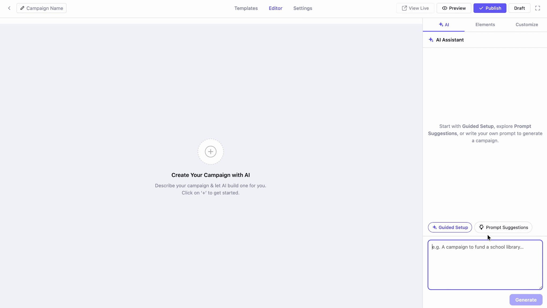Click the eye icon in Preview
The height and width of the screenshot is (308, 547).
coord(445,8)
